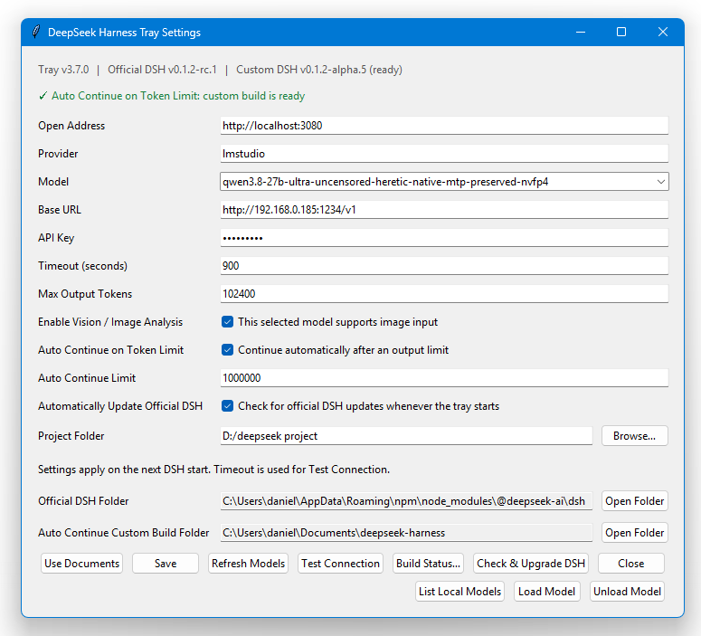The width and height of the screenshot is (701, 636).
Task: Click the Automatically Update Official DSH label
Action: (120, 406)
